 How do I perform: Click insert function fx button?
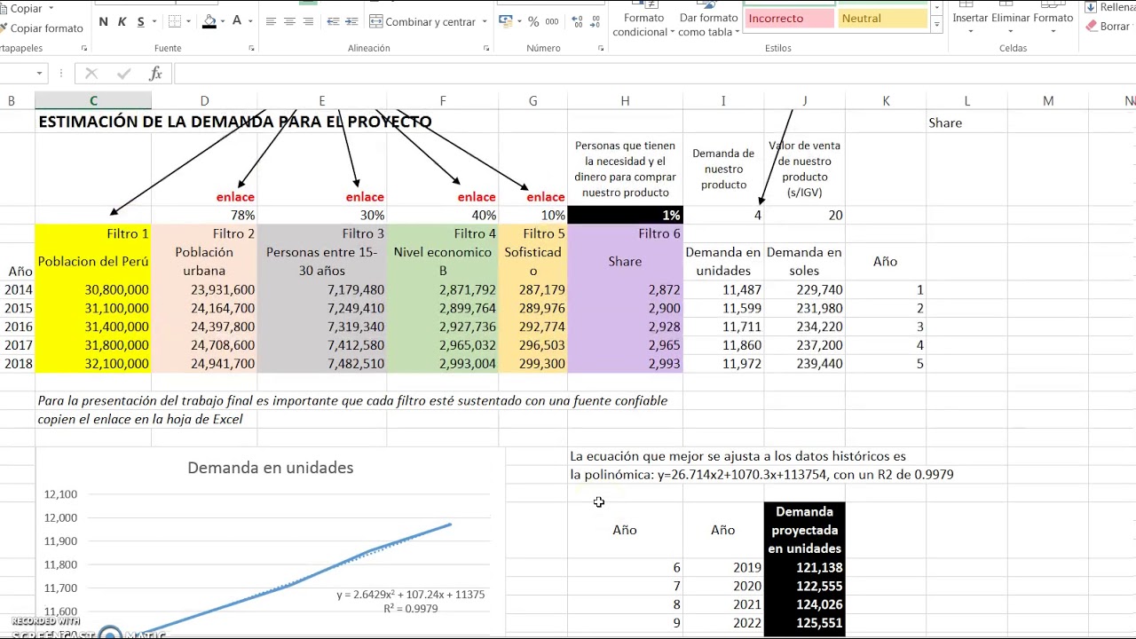click(x=155, y=74)
